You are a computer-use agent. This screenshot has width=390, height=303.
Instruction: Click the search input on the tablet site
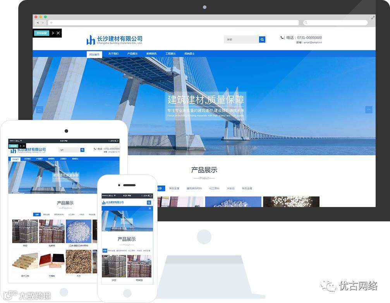coord(69,150)
